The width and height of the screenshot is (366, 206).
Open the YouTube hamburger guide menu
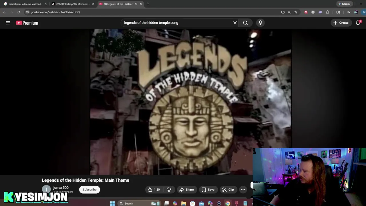tap(8, 23)
